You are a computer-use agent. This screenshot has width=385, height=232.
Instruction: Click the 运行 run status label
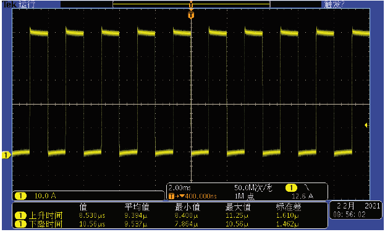coord(27,4)
